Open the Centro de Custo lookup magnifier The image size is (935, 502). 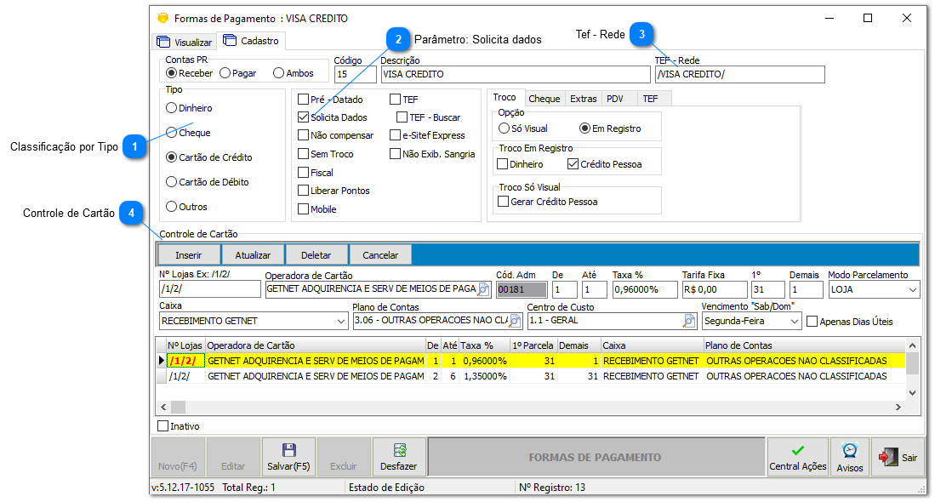tap(689, 322)
